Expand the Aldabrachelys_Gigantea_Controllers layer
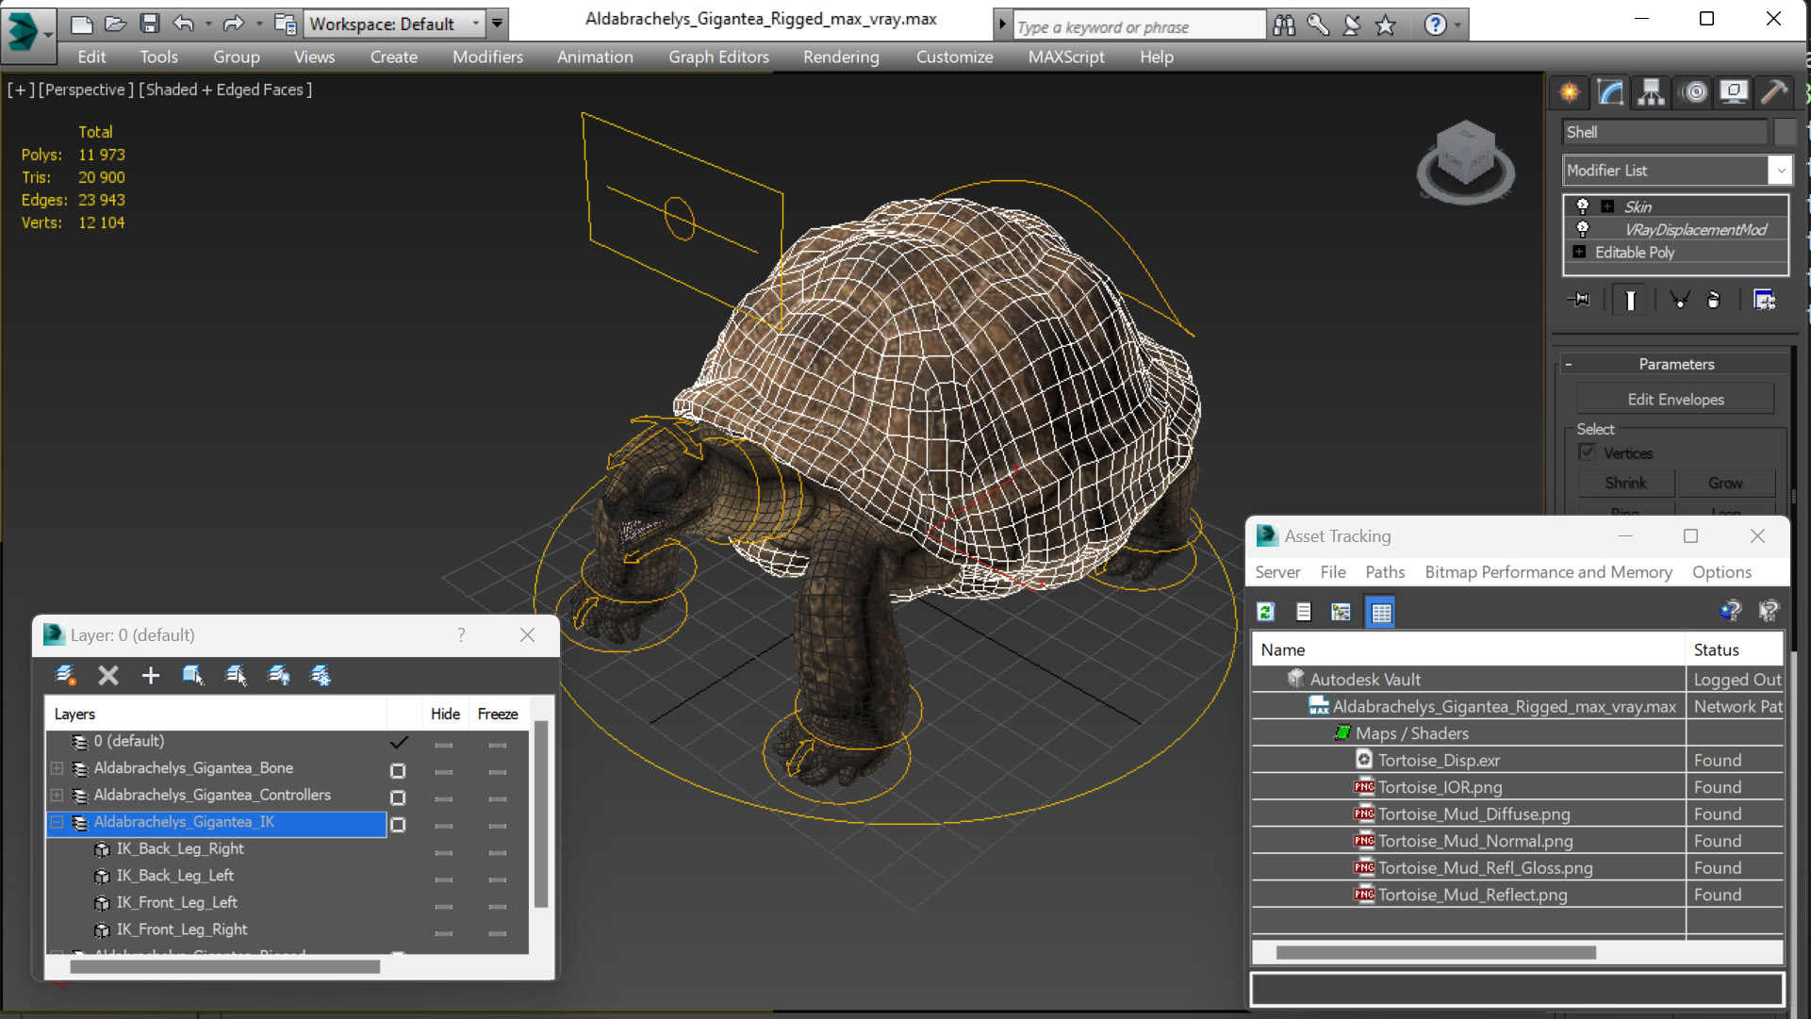This screenshot has width=1811, height=1019. 58,795
